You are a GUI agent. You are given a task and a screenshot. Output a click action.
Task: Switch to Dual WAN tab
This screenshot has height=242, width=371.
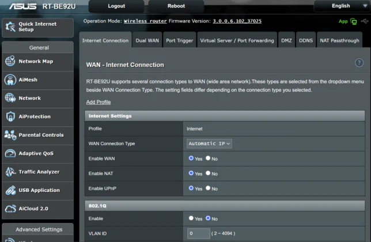coord(147,40)
